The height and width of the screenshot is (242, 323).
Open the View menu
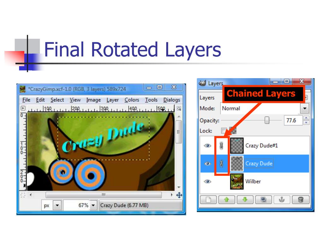tap(75, 100)
